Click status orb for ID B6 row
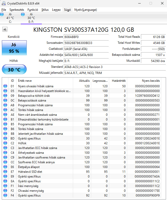Screen dimensions: 167x200 pyautogui.click(x=5, y=129)
